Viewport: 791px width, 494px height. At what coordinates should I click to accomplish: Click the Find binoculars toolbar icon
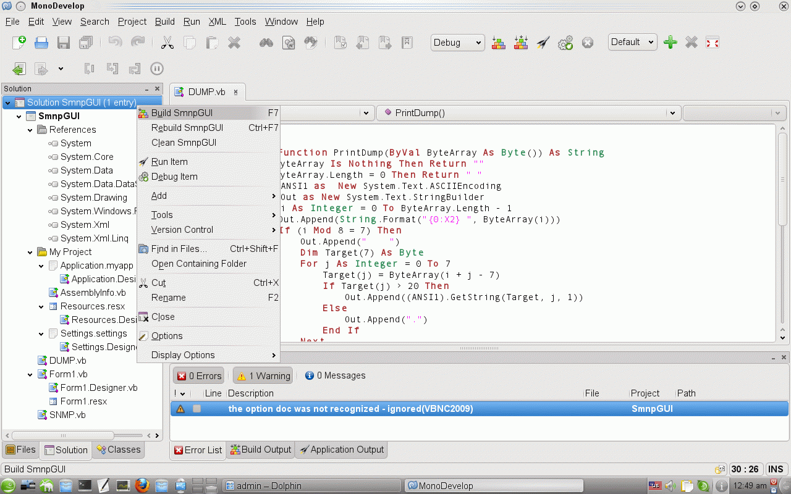[x=266, y=43]
